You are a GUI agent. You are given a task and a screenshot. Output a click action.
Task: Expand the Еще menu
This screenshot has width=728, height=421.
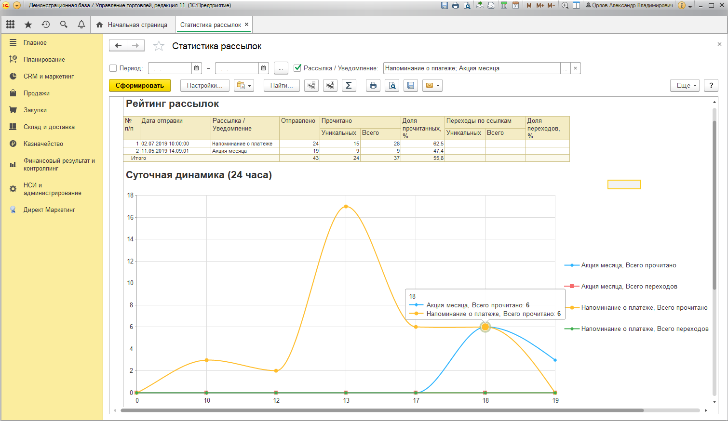coord(685,86)
